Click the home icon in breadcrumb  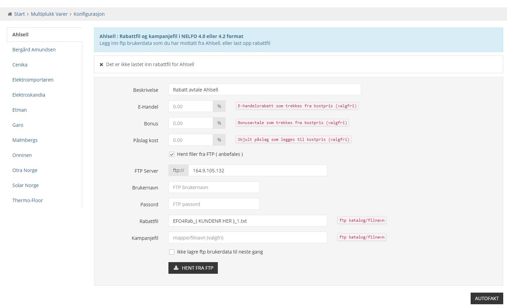point(10,14)
